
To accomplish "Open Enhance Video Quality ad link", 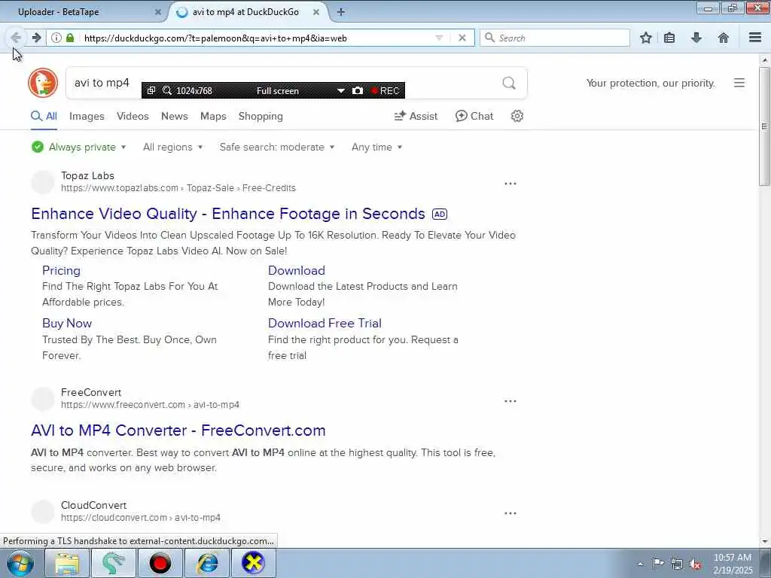I will [227, 213].
